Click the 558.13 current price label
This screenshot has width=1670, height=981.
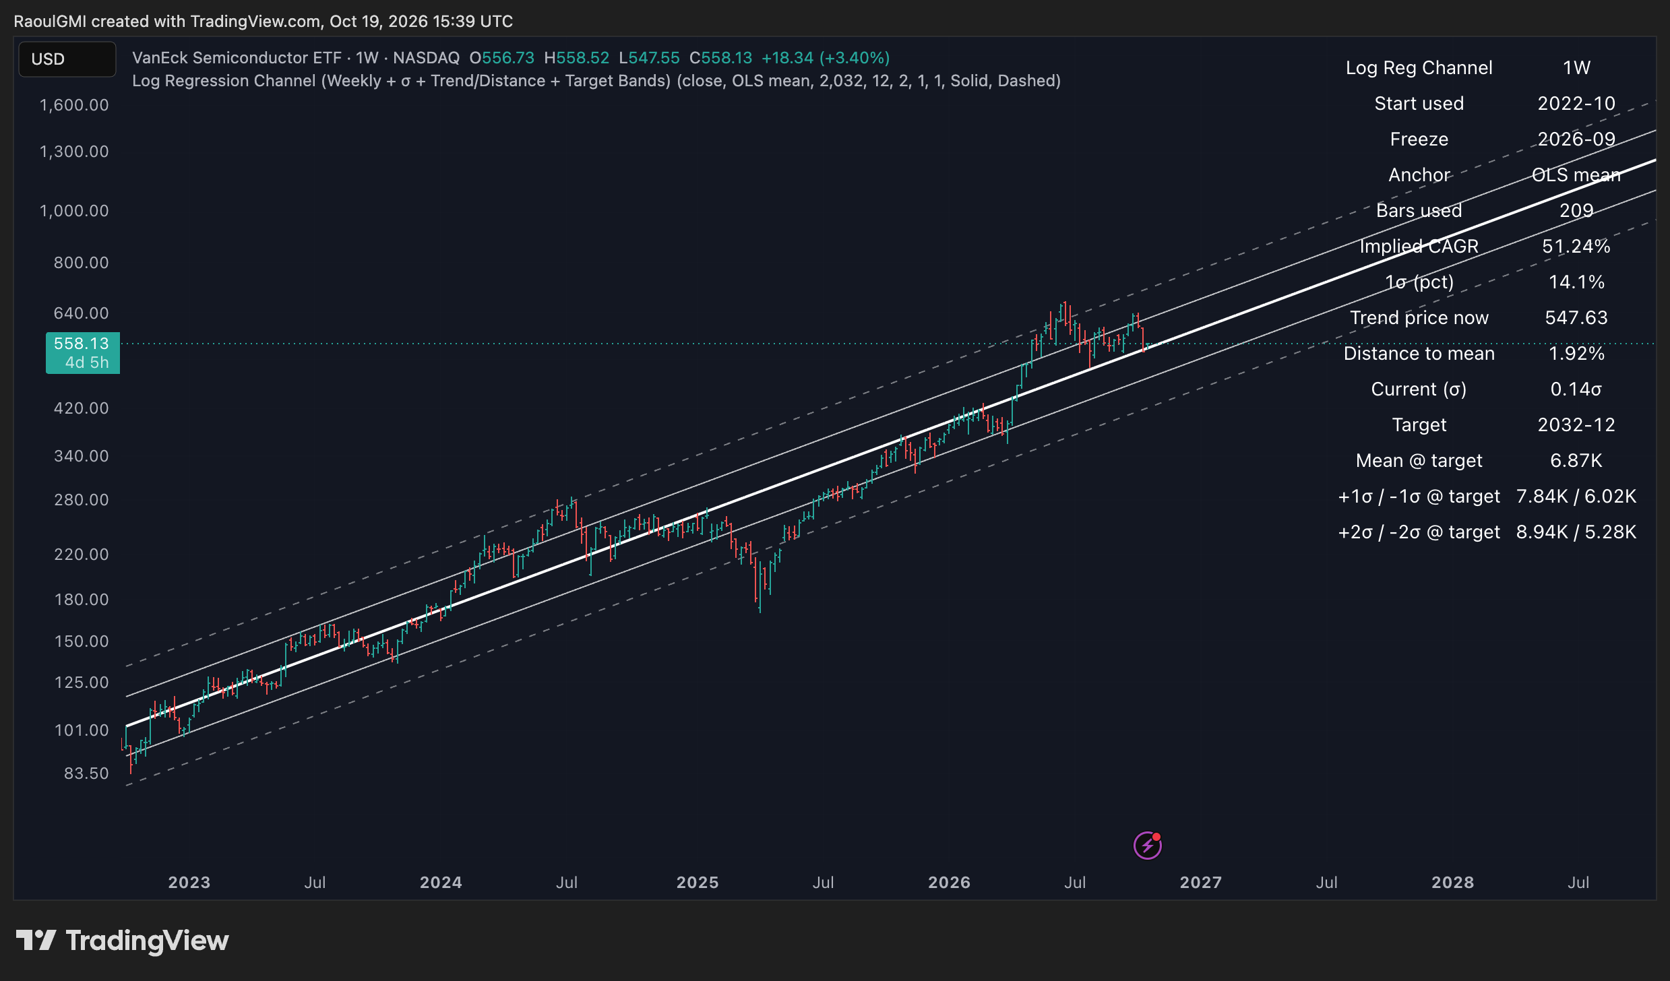(x=82, y=352)
